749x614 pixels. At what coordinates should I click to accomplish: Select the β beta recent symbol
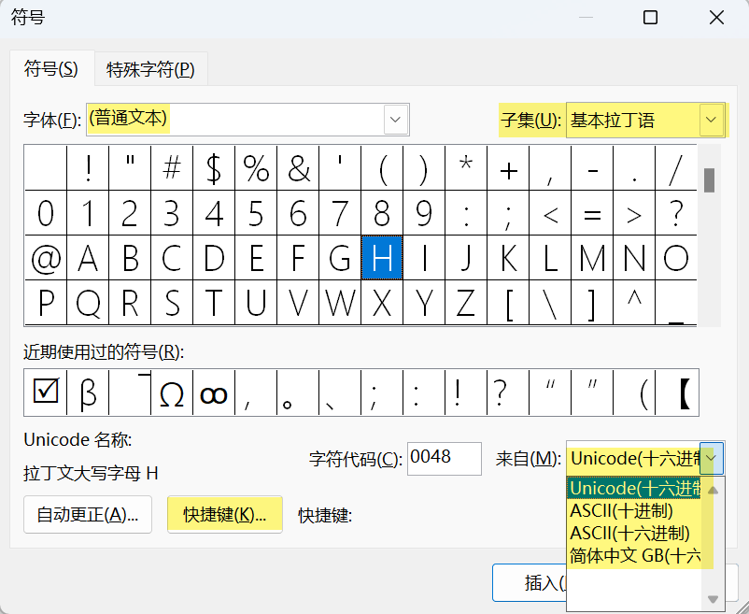pos(88,393)
